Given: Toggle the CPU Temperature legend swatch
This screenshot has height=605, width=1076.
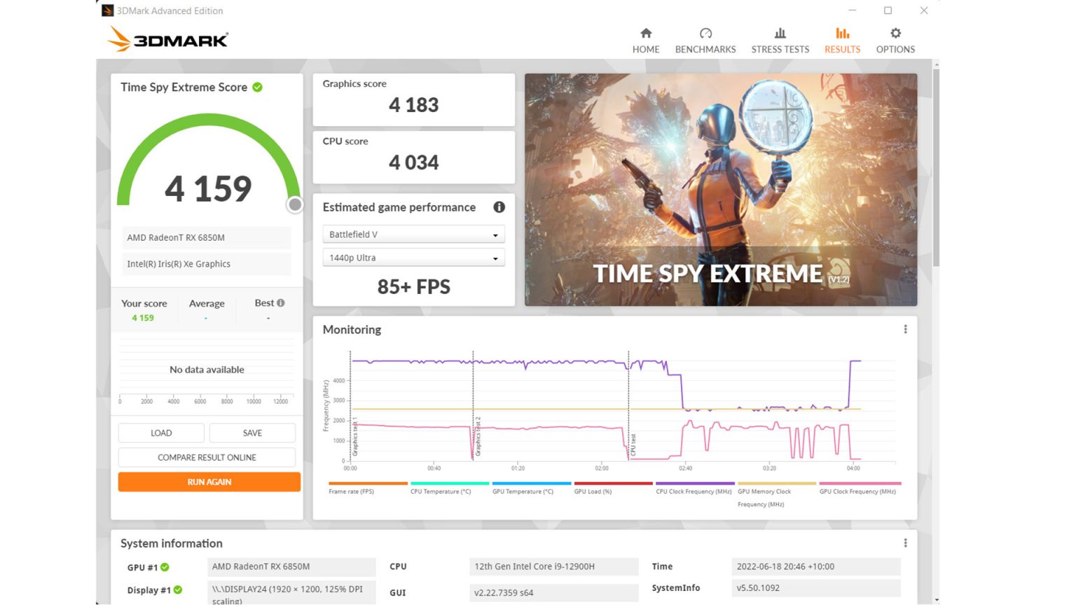Looking at the screenshot, I should pos(450,483).
